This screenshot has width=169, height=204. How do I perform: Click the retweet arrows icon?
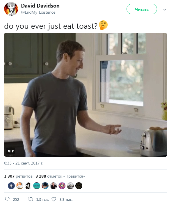(x=31, y=199)
